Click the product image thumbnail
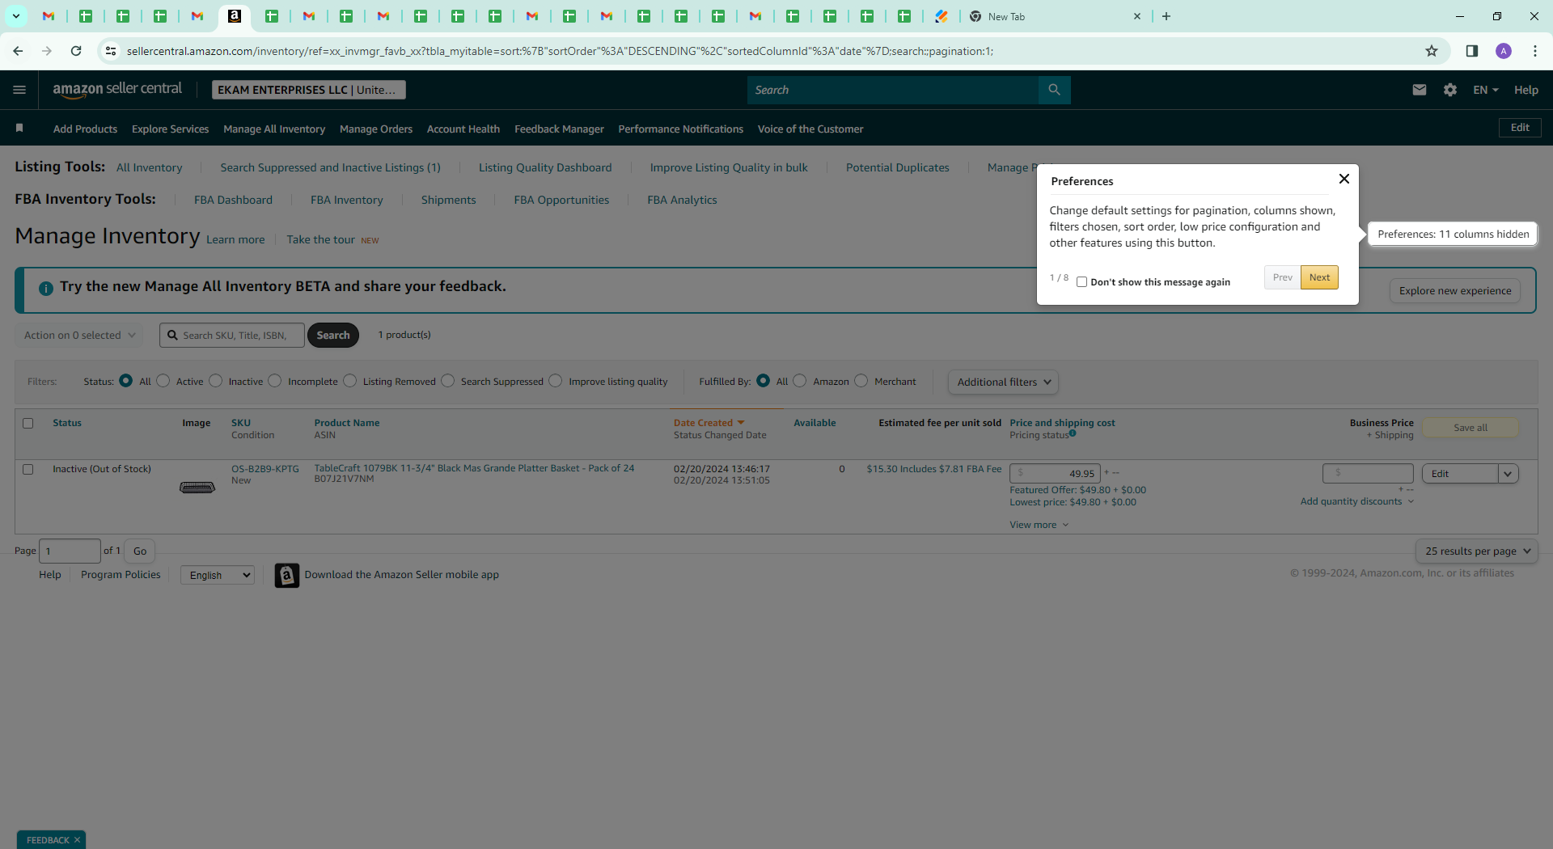 pos(197,487)
